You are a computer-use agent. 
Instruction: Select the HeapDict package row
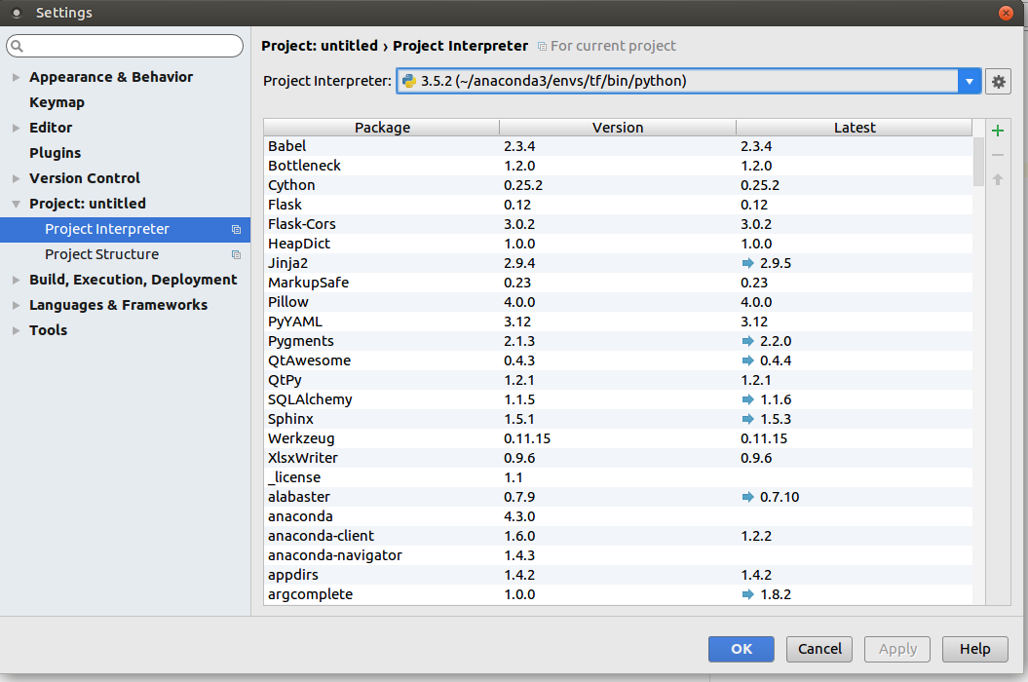[x=618, y=244]
